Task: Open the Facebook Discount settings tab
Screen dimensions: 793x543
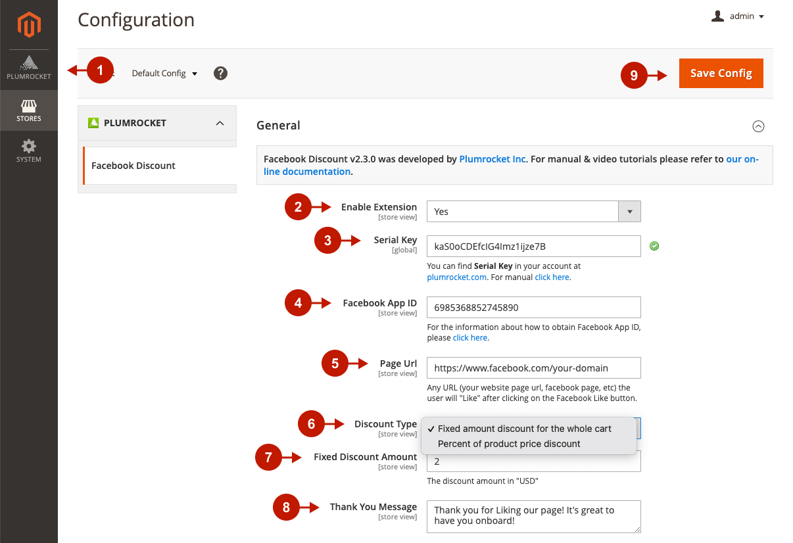Action: point(133,166)
